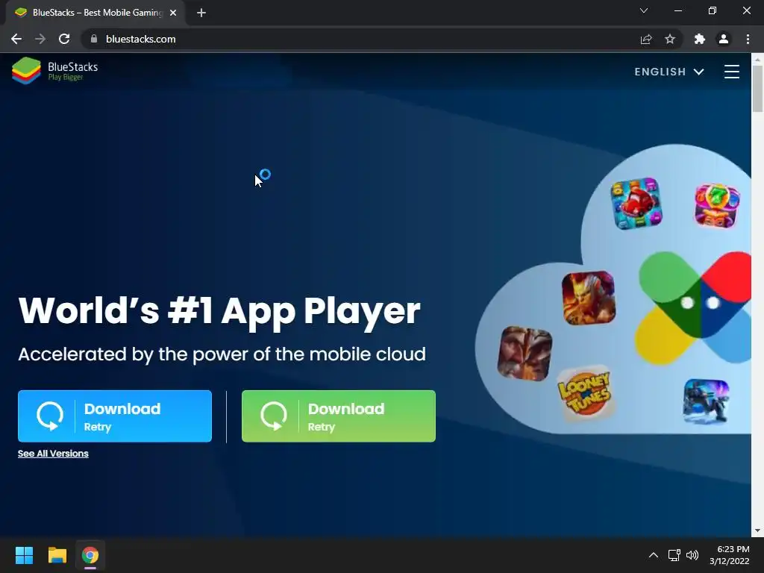The image size is (764, 573).
Task: Open the Chrome three-dot menu
Action: [748, 39]
